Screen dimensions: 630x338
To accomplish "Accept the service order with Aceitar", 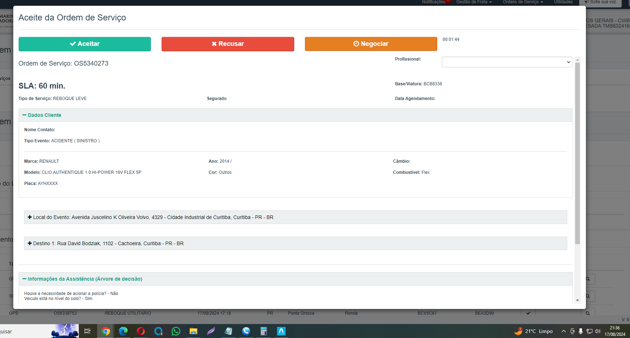I will [x=85, y=44].
